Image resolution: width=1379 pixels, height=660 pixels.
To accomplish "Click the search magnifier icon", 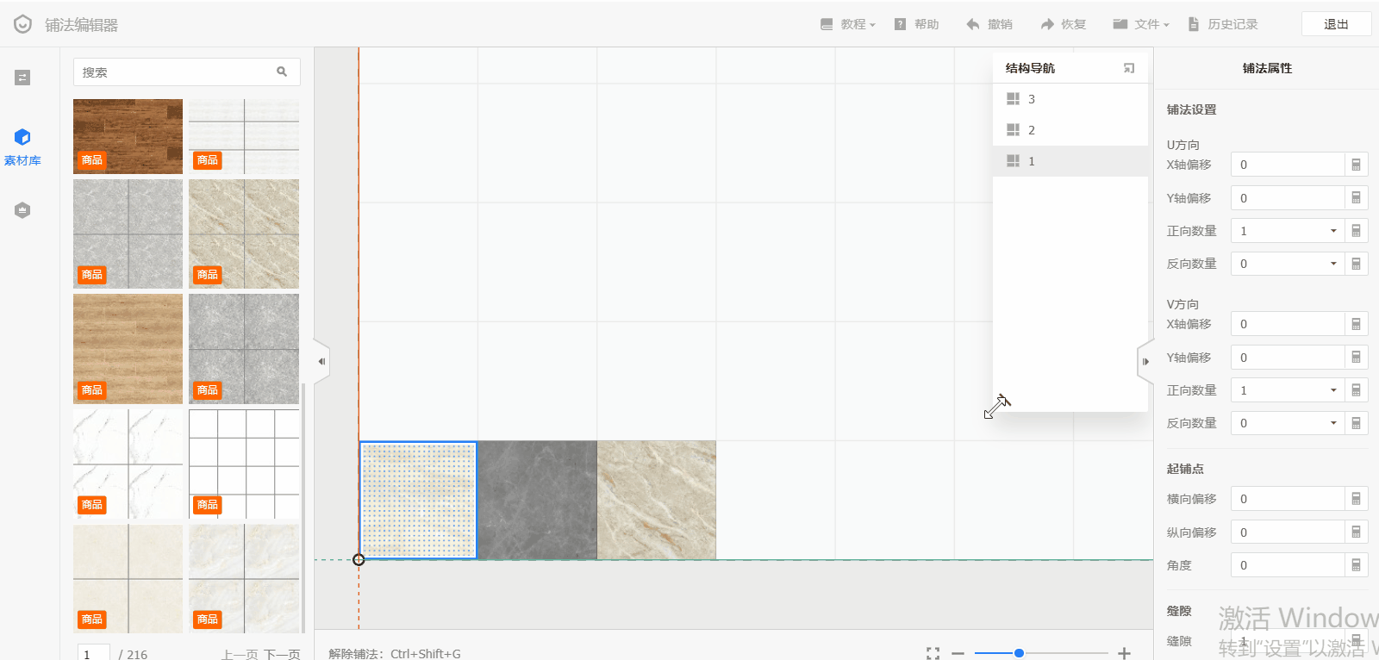I will pos(282,72).
